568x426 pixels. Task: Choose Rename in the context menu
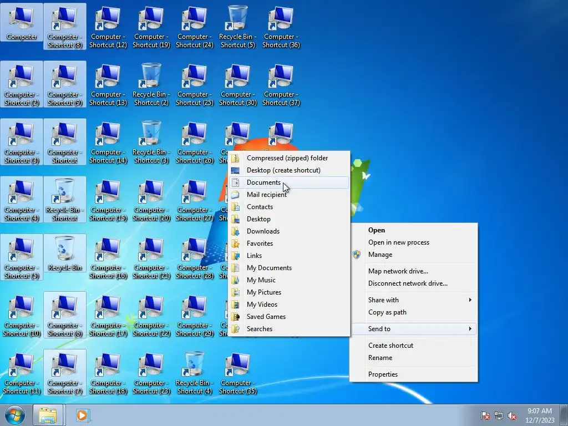[x=413, y=358]
